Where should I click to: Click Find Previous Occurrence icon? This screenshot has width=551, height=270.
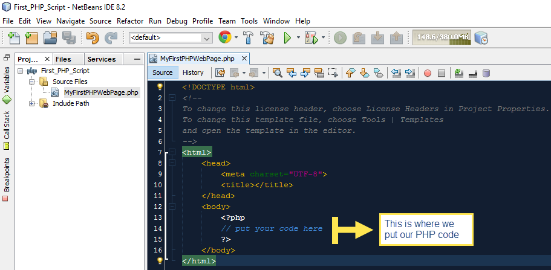(292, 73)
